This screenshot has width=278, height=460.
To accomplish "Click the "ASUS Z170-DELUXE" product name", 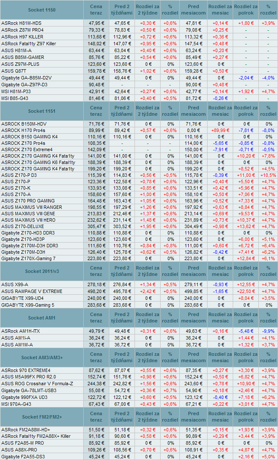I will [x=22, y=226].
